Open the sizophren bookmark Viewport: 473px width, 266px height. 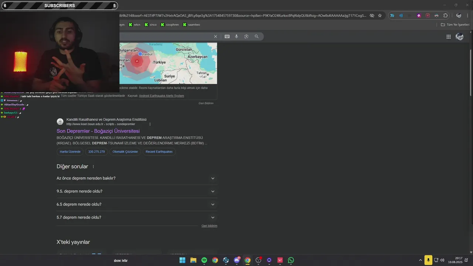[170, 25]
